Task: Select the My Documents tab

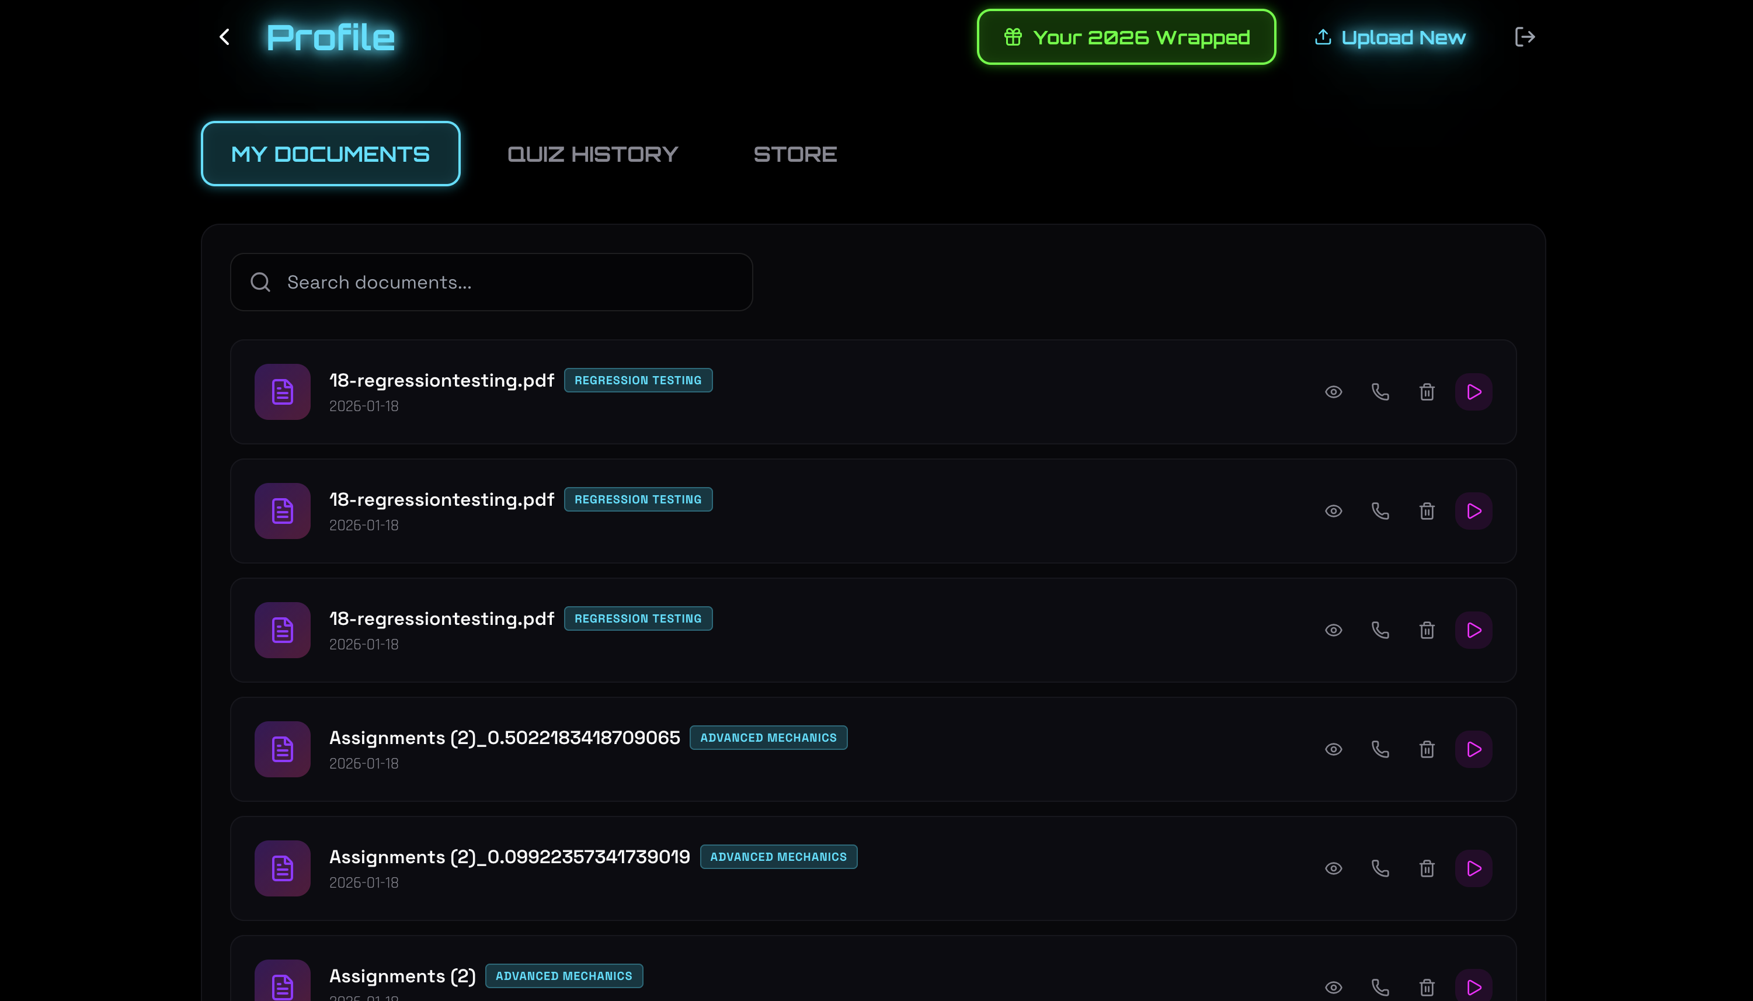Action: pos(331,154)
